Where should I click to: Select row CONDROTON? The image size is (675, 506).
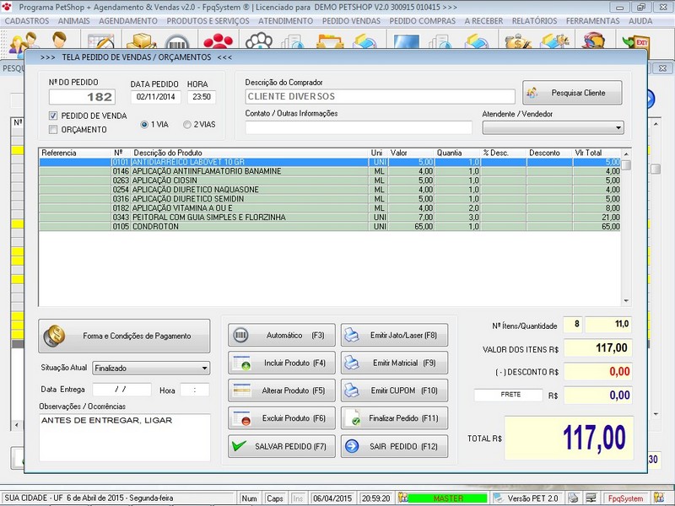coord(330,226)
